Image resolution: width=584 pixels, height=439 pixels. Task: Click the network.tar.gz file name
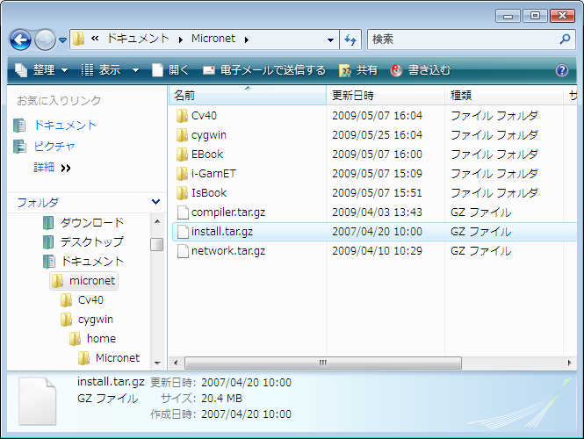[x=228, y=251]
